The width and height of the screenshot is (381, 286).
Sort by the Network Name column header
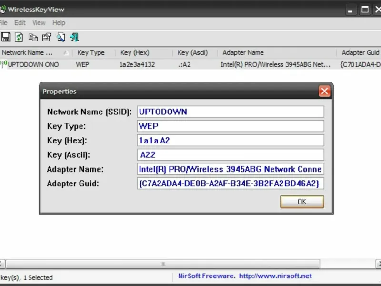point(36,52)
